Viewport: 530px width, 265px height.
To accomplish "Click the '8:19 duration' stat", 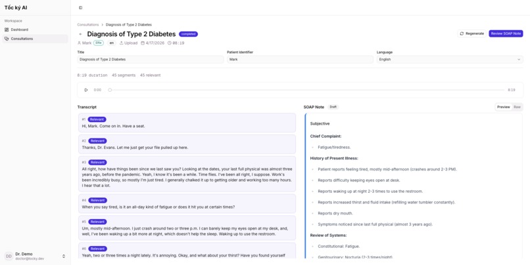I will [92, 75].
